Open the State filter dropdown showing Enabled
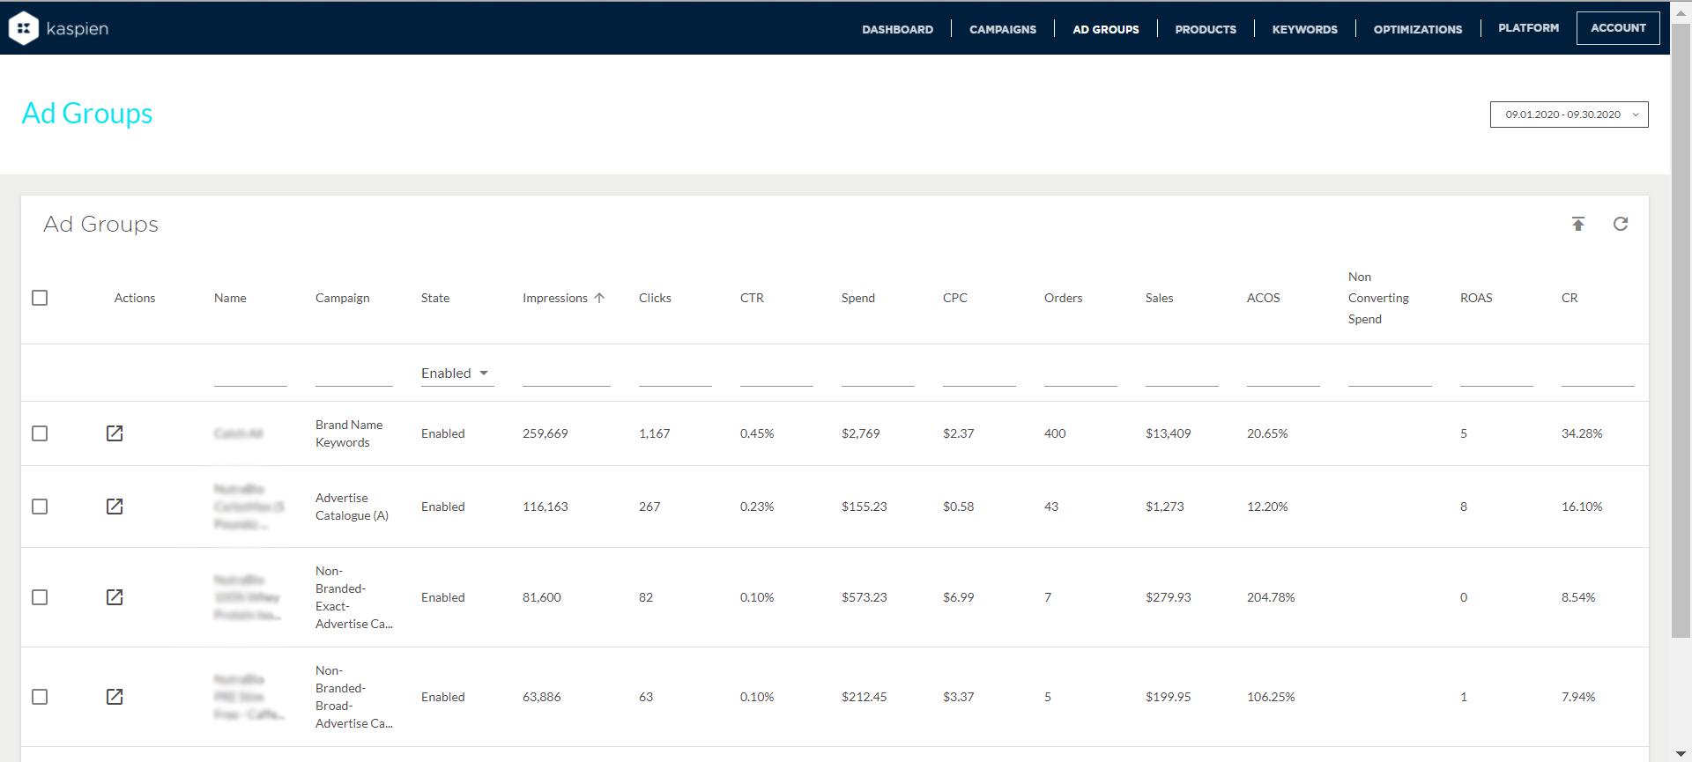The width and height of the screenshot is (1692, 762). (x=456, y=374)
